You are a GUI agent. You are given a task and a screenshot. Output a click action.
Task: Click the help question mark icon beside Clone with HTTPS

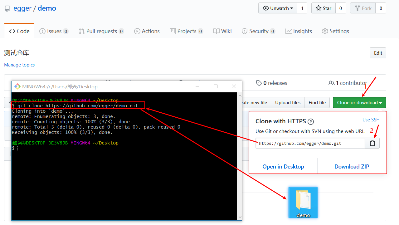311,122
